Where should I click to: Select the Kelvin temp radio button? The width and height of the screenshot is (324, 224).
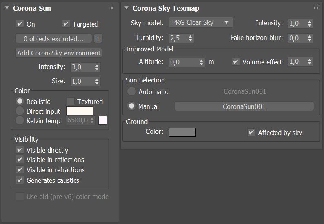coord(20,120)
